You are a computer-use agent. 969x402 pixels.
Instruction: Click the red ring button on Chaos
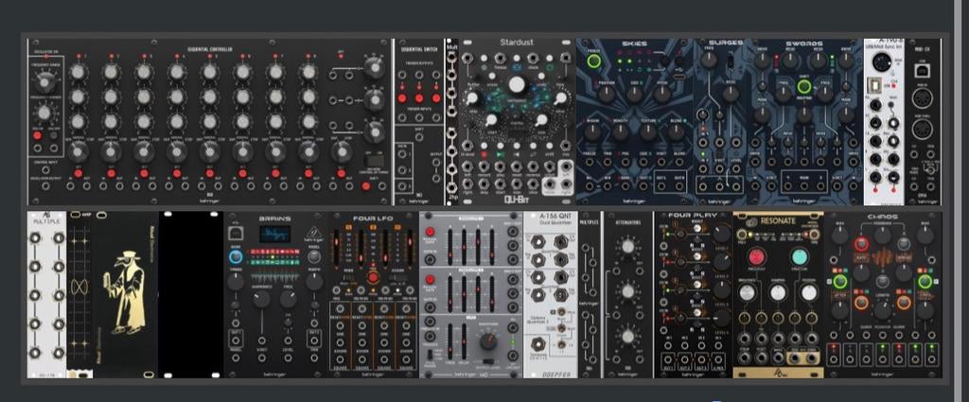[x=861, y=243]
